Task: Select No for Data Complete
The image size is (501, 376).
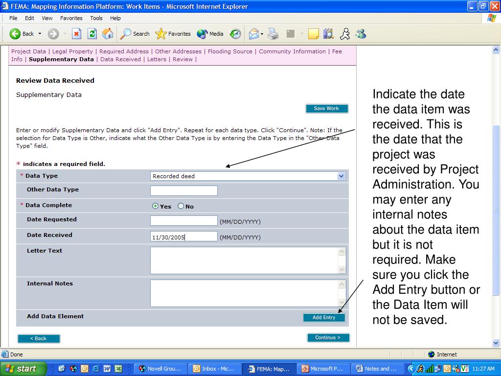Action: [x=181, y=206]
